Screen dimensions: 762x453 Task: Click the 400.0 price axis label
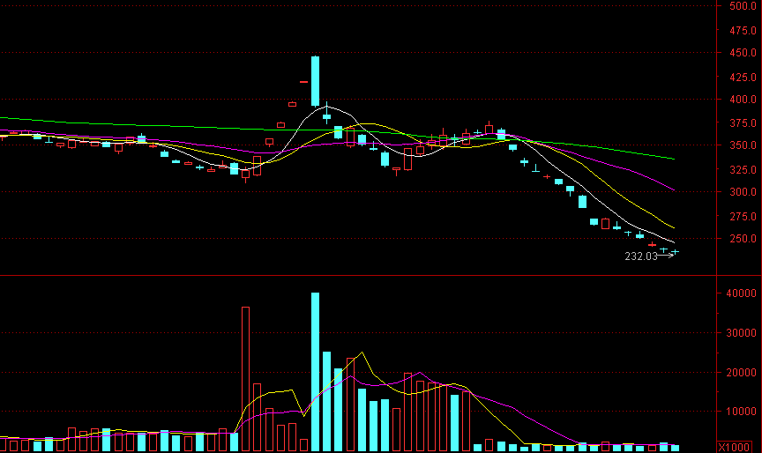click(743, 99)
